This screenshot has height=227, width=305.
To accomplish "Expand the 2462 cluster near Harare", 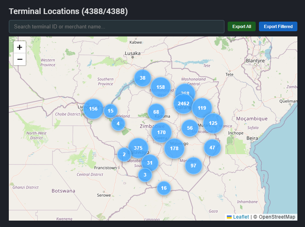I will pos(184,104).
